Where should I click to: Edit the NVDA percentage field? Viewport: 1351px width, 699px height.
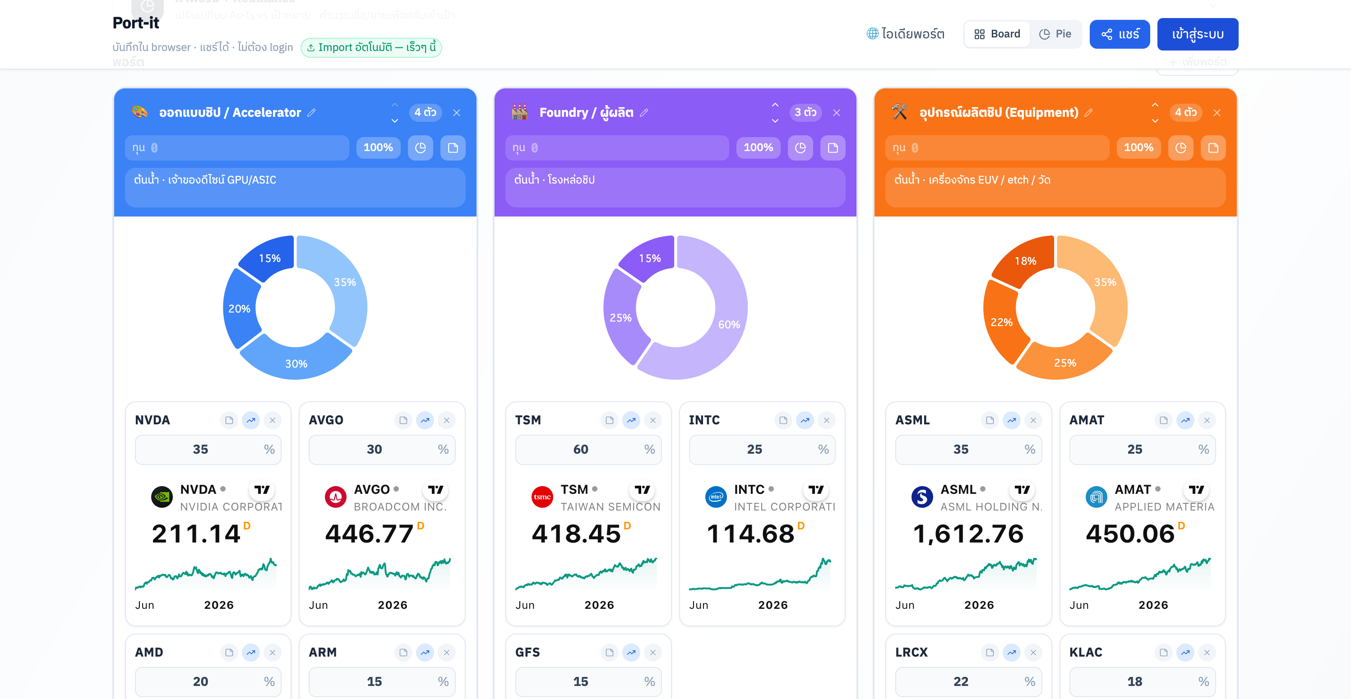(x=208, y=450)
